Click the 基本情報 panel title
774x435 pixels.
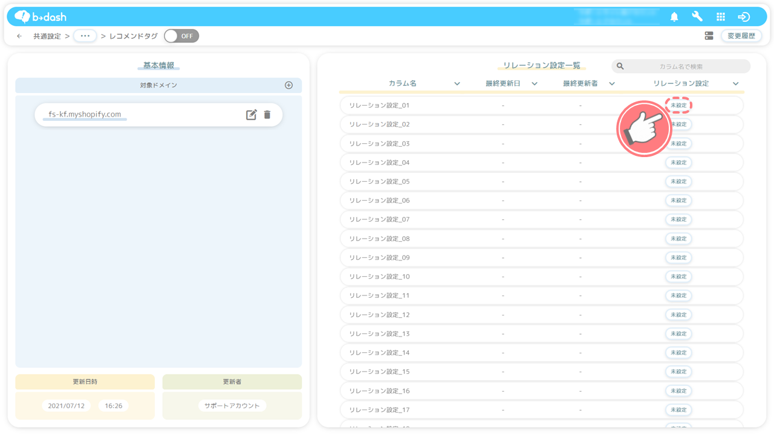(x=158, y=65)
